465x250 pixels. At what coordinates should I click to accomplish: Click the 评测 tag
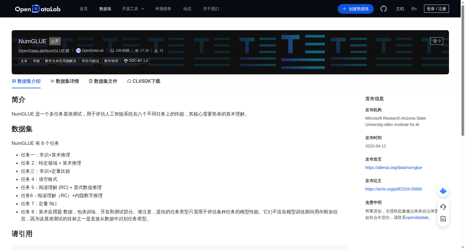(36, 61)
